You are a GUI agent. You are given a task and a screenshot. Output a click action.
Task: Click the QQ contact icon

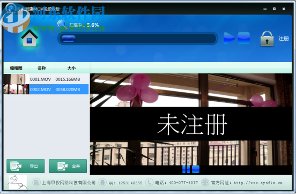tap(102, 183)
